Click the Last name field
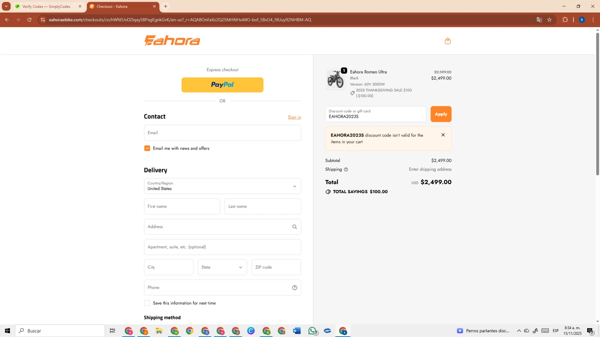The width and height of the screenshot is (600, 337). (x=263, y=206)
